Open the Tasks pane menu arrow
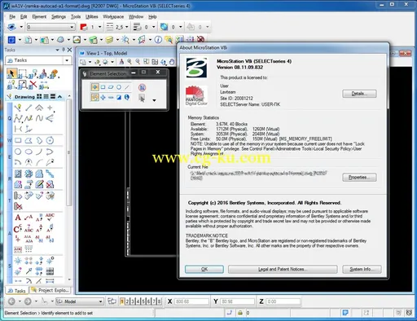Viewport: 417px width, 321px height. click(x=57, y=50)
